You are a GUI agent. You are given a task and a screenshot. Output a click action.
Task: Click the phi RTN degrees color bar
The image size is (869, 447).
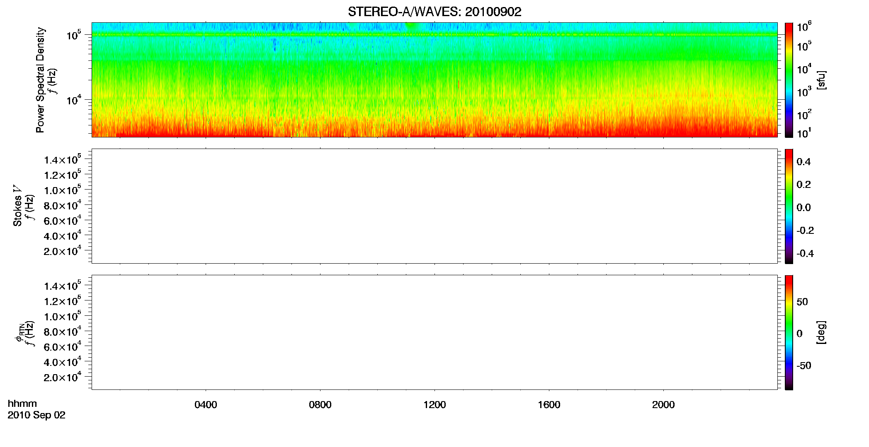coord(789,332)
